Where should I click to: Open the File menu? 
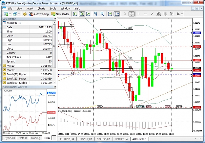click(x=10, y=9)
